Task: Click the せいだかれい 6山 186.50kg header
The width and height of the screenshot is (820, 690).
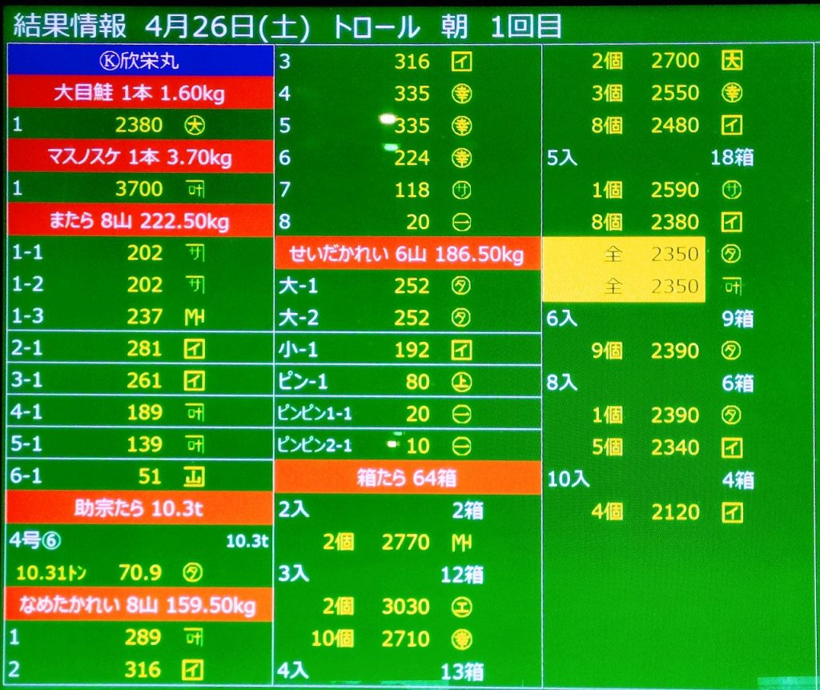Action: (408, 255)
